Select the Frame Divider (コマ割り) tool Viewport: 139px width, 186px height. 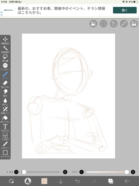5,136
